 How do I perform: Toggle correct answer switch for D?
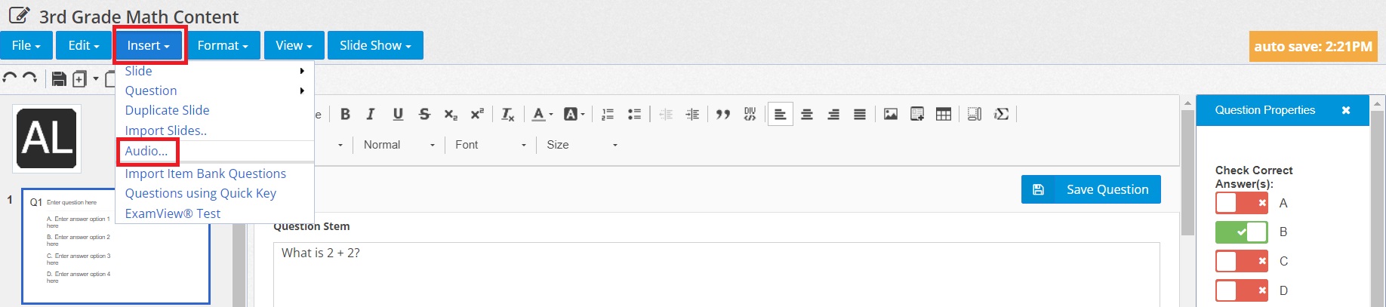(x=1242, y=290)
